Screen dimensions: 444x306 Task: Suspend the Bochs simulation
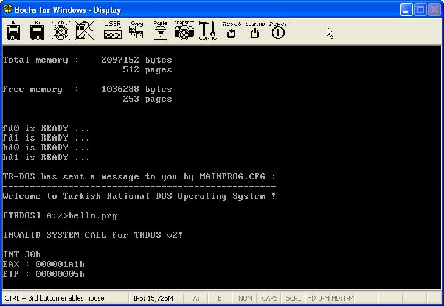pos(255,30)
